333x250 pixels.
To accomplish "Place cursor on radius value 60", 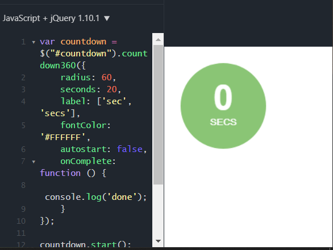I will click(x=107, y=77).
